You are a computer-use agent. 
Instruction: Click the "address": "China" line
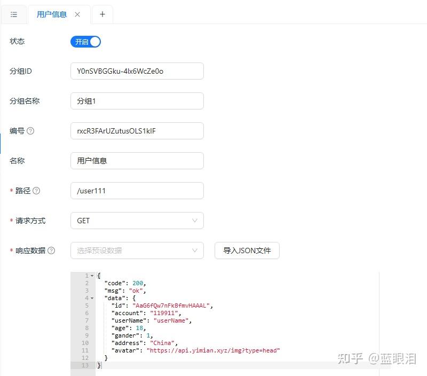(144, 343)
